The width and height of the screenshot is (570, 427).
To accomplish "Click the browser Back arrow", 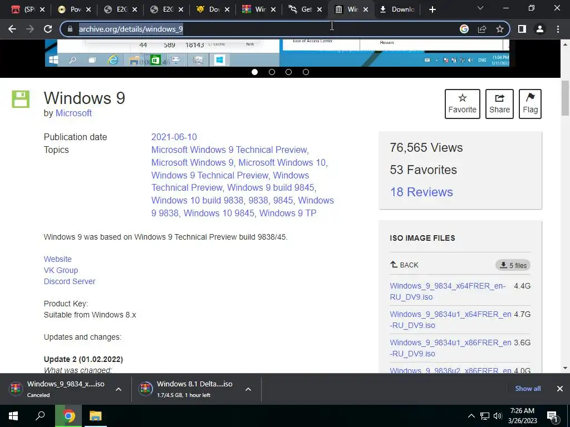I will tap(12, 29).
